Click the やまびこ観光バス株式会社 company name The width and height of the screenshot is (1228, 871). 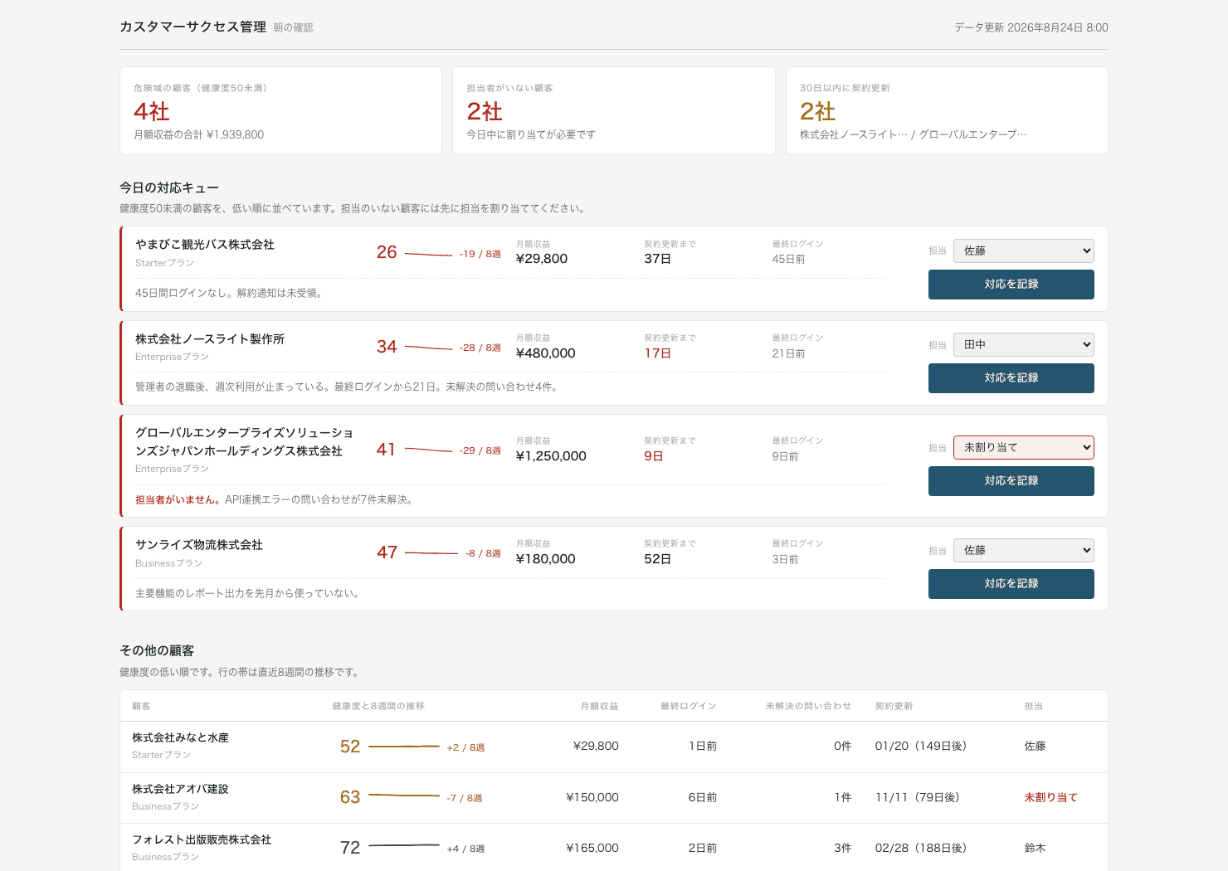click(x=205, y=245)
